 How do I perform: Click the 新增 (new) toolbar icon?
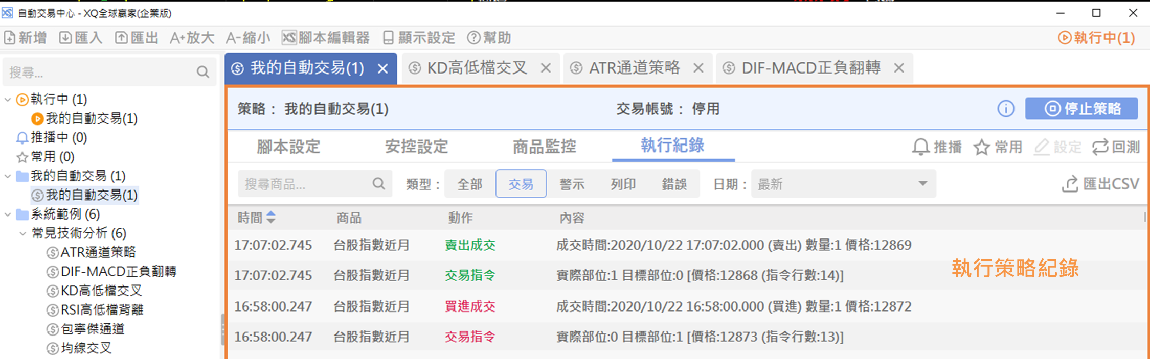(10, 38)
